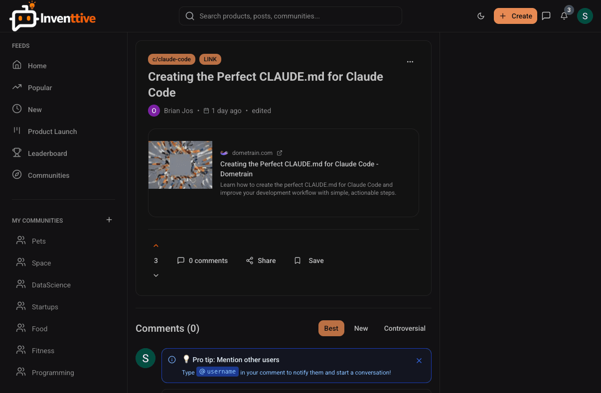Downvote the CLAUDE.md post
The width and height of the screenshot is (601, 393).
[x=156, y=275]
